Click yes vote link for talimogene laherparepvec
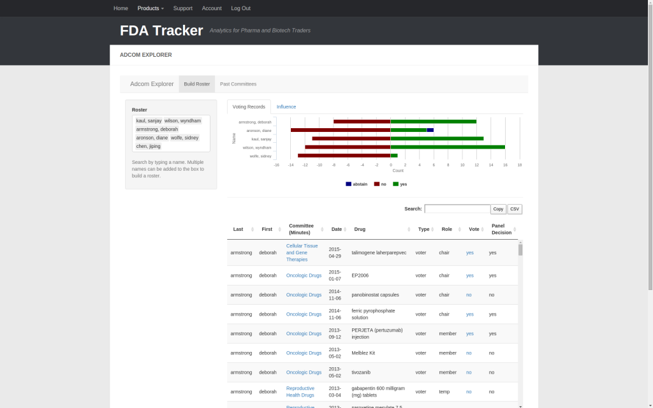This screenshot has height=408, width=653. [470, 252]
